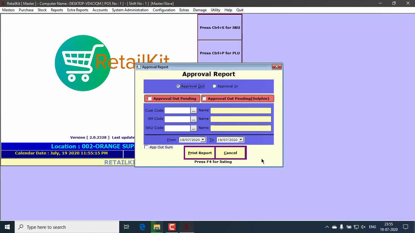
Task: Click the SKU Name field
Action: pyautogui.click(x=241, y=128)
